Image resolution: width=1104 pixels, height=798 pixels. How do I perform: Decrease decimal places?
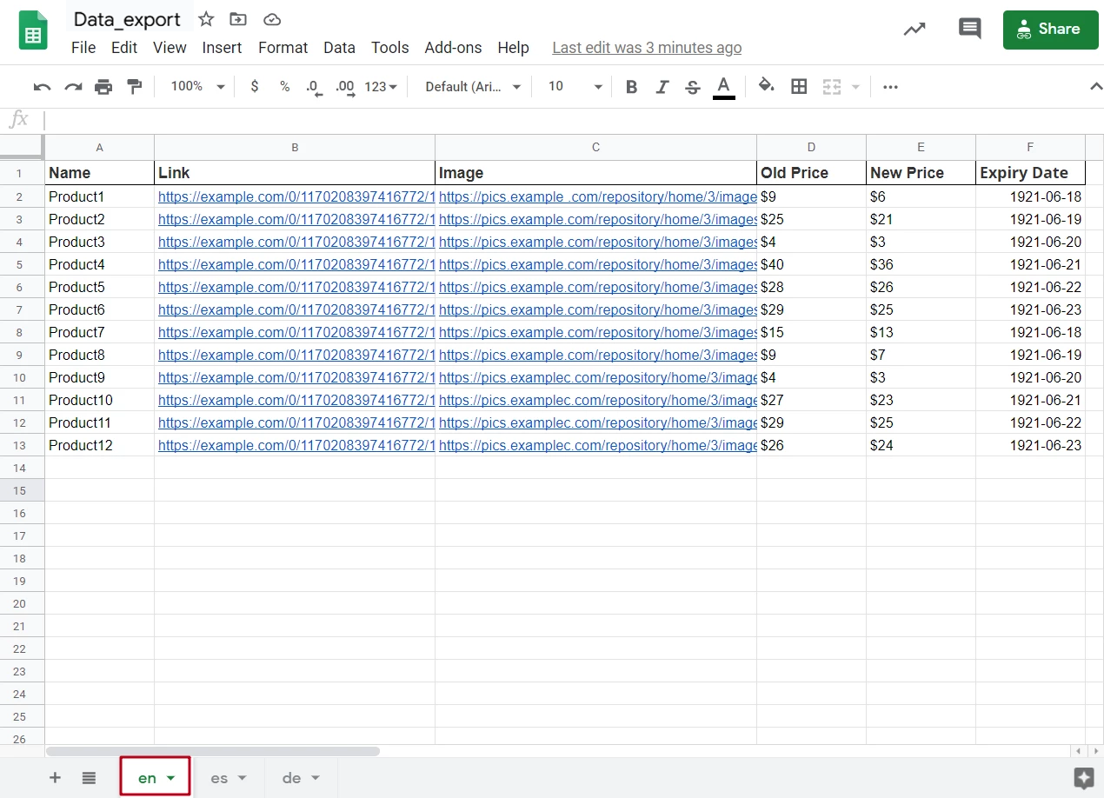(x=314, y=87)
